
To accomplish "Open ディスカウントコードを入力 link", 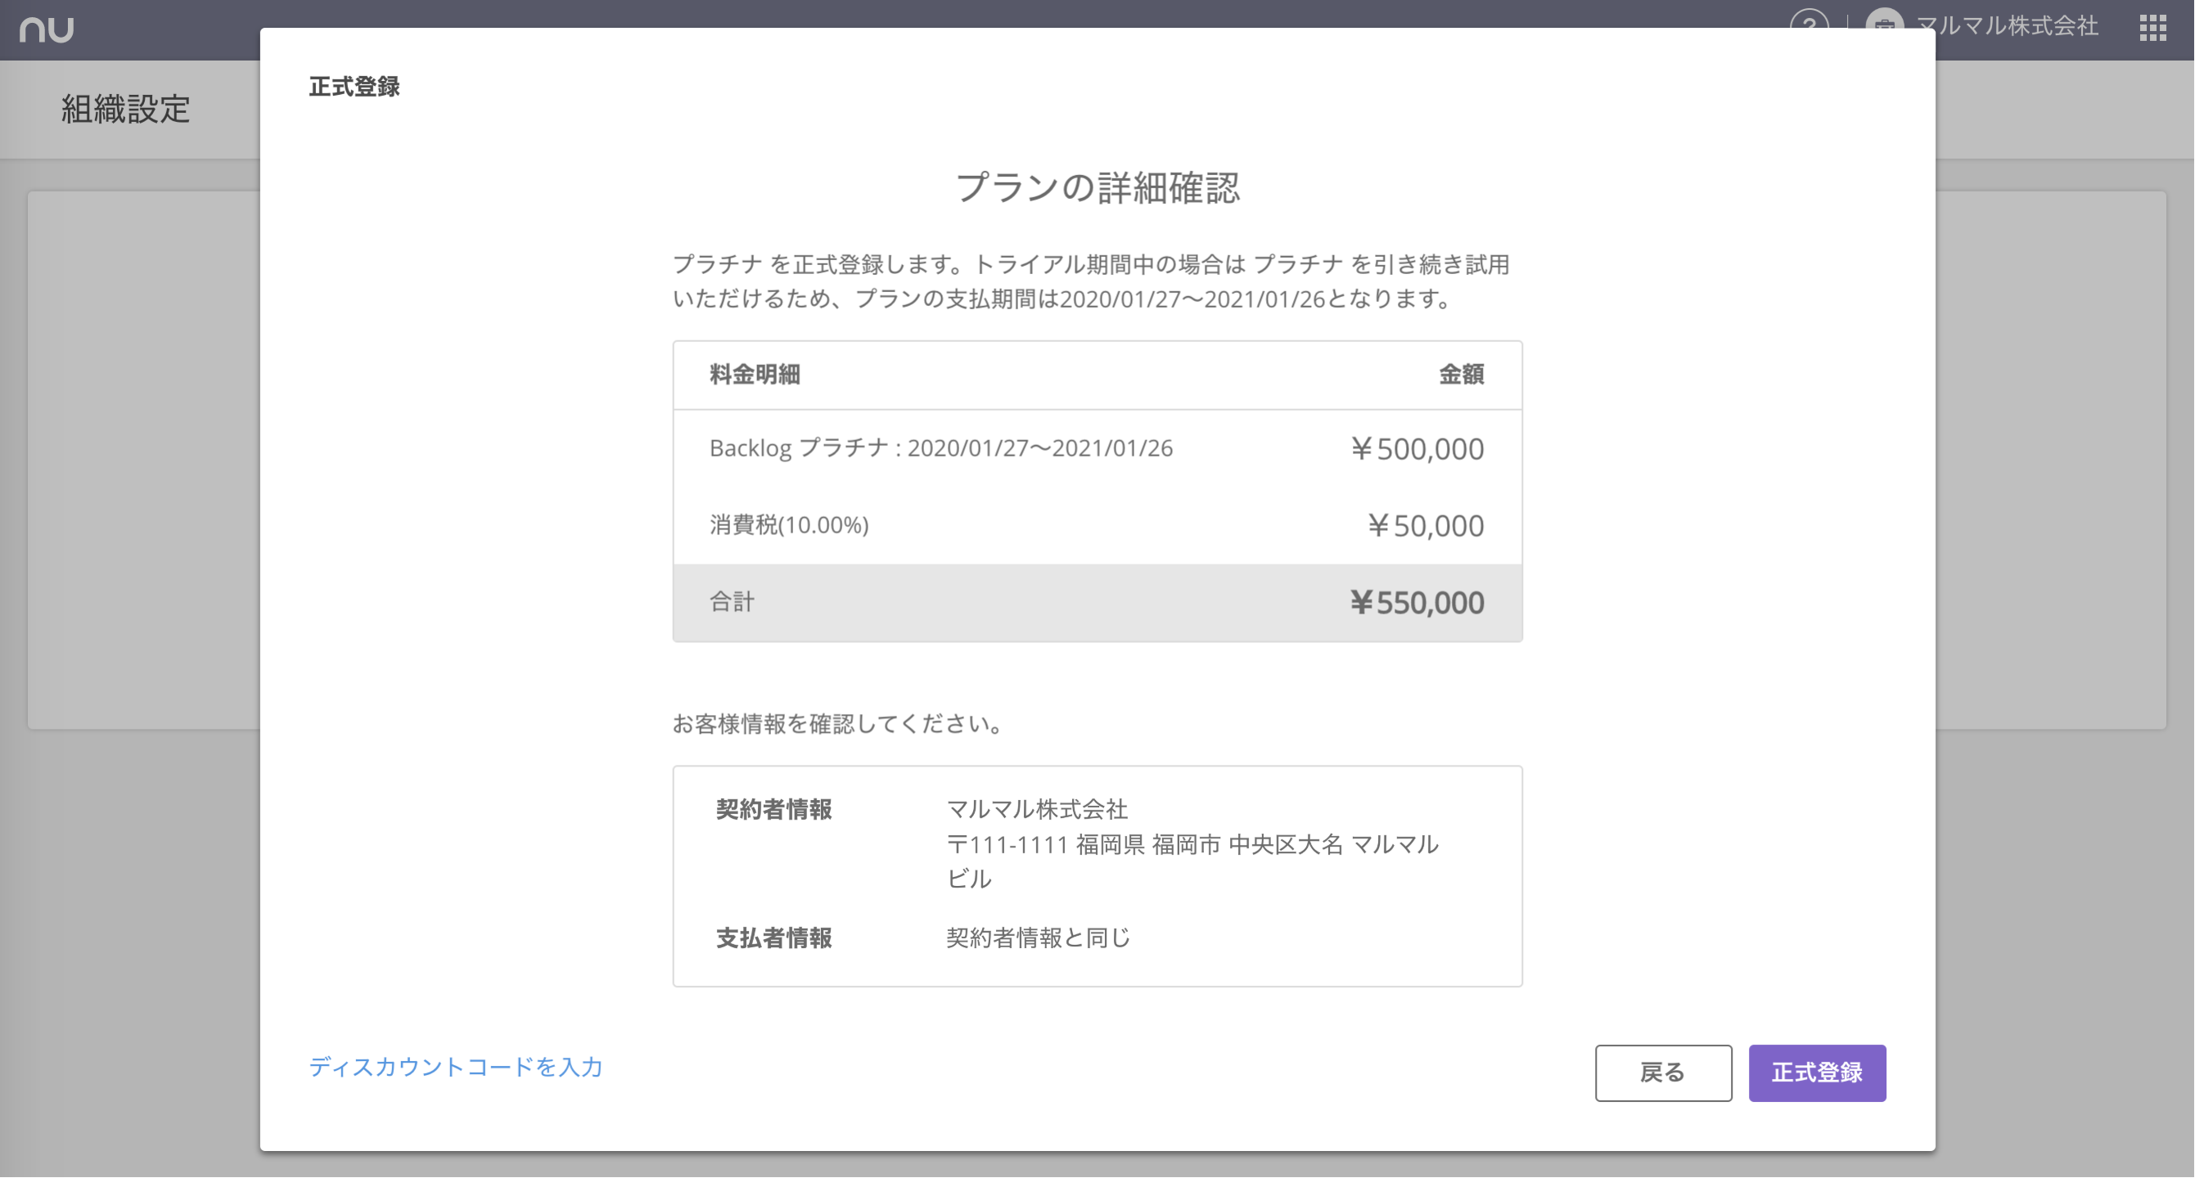I will click(x=455, y=1067).
